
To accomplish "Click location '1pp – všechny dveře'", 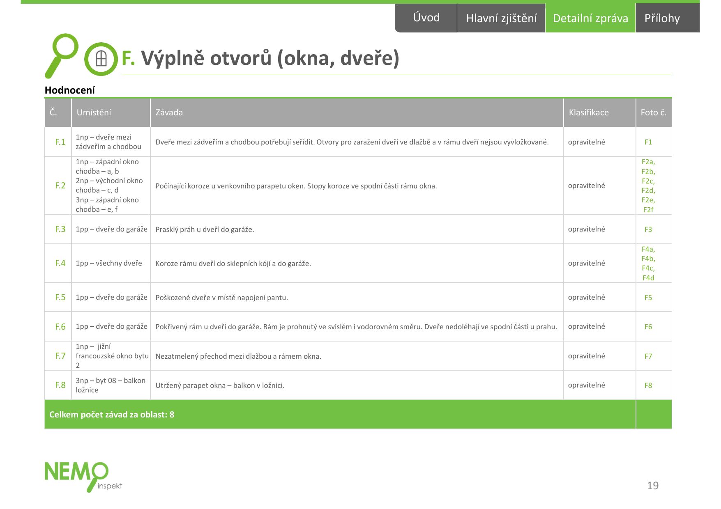I will 109,263.
